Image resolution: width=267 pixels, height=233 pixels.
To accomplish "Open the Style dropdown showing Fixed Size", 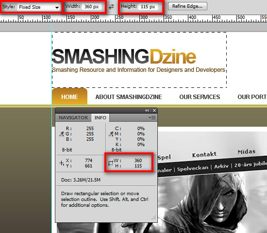I will [39, 7].
